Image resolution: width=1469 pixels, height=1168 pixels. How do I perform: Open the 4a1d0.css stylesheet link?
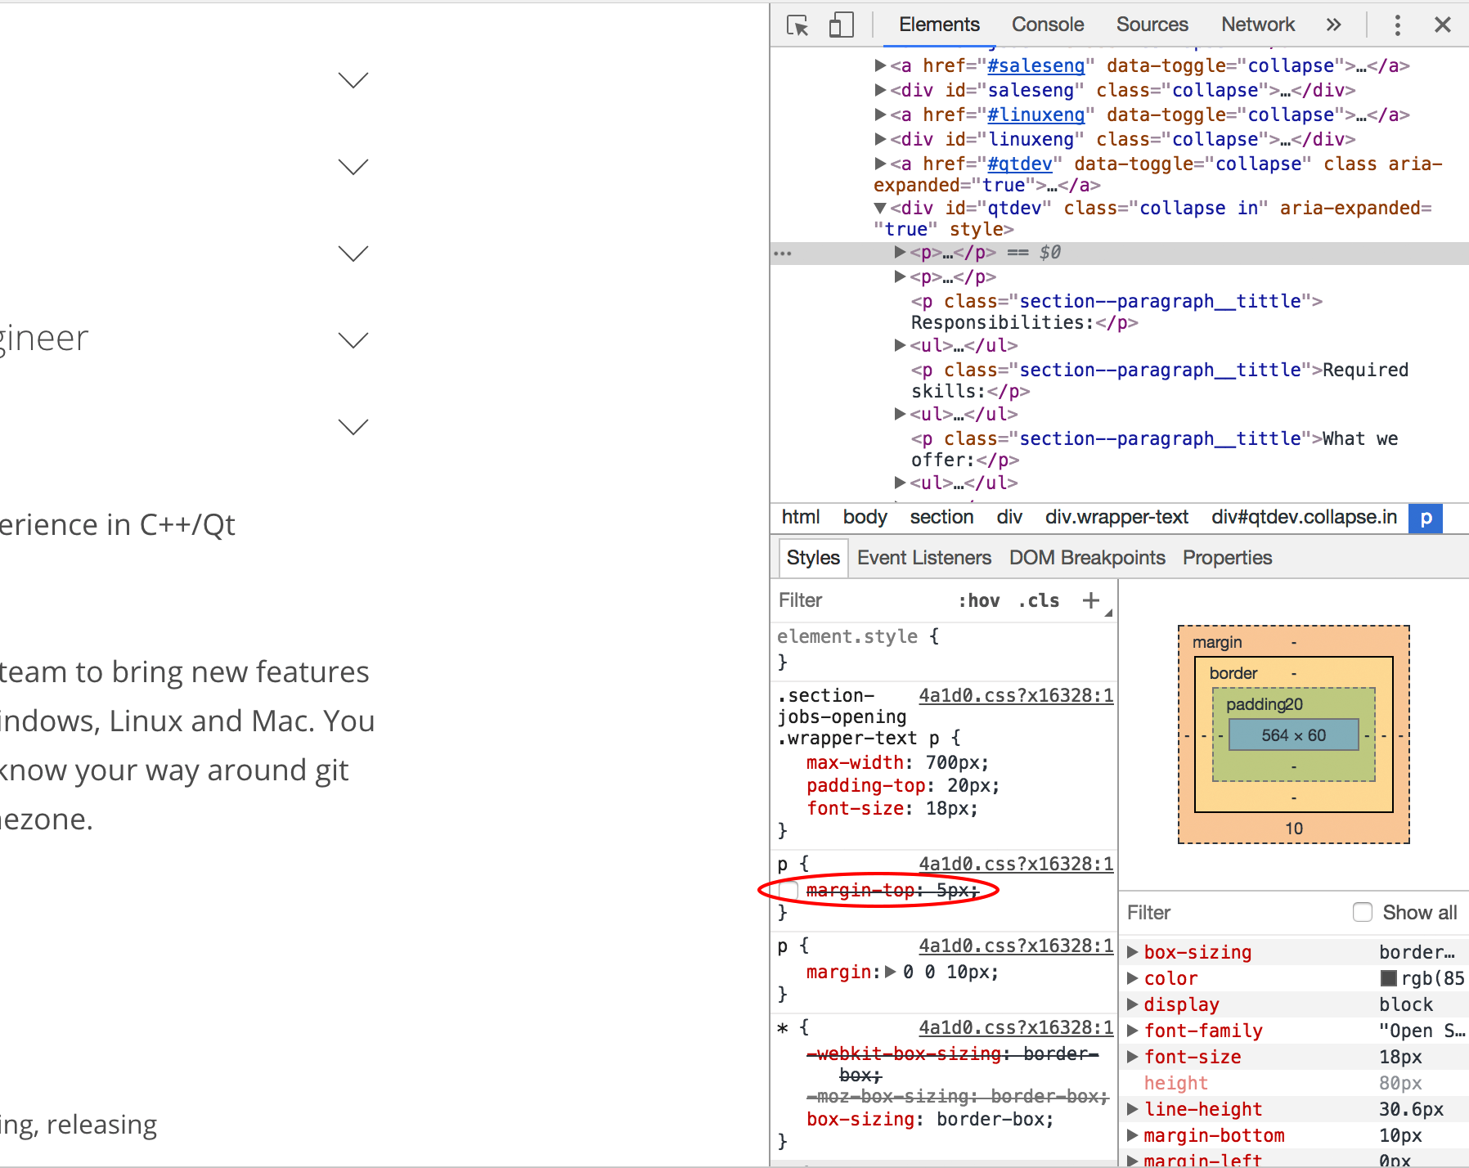click(x=1016, y=695)
